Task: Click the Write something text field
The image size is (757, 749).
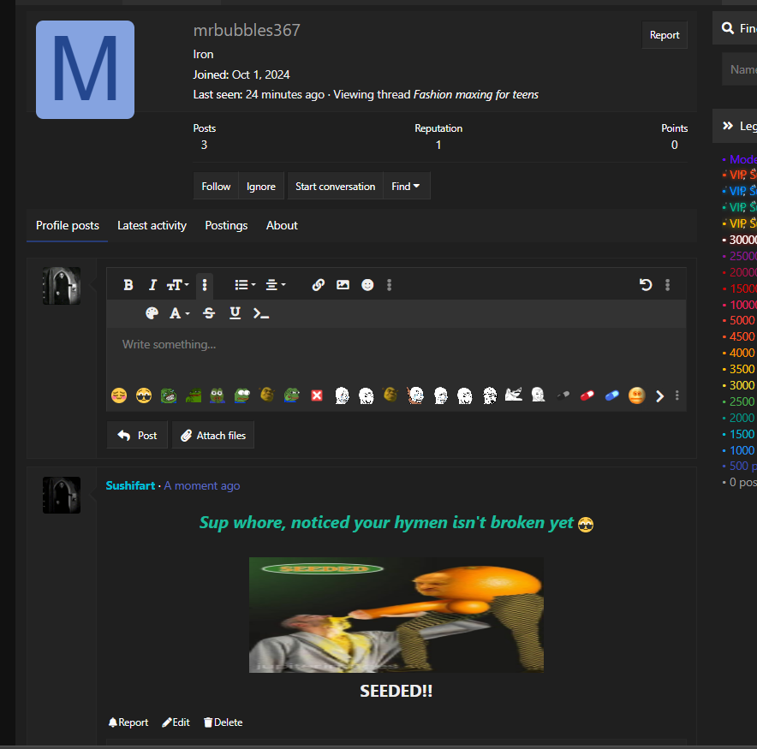Action: tap(394, 345)
